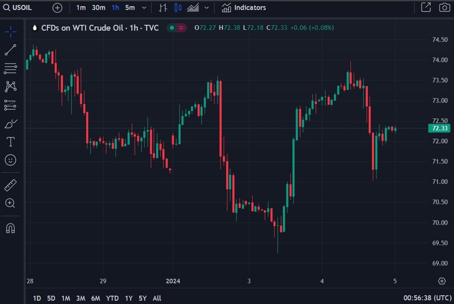Open chart settings gear on the time axis

click(x=442, y=281)
